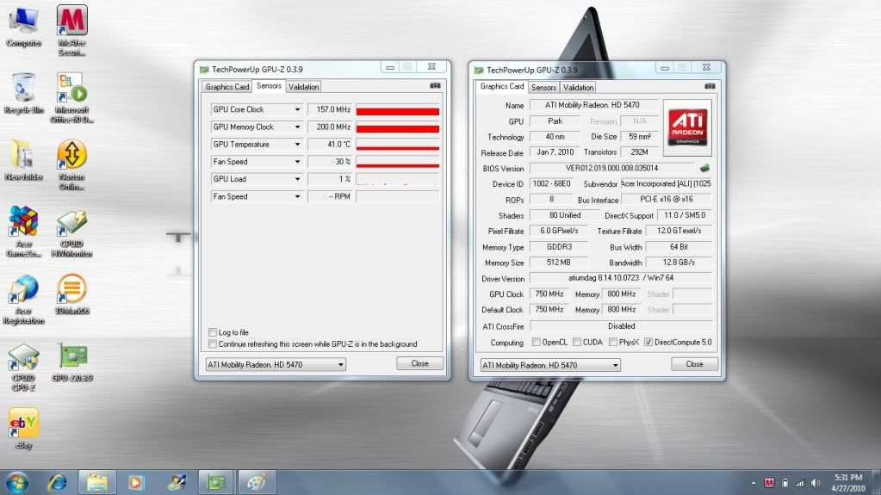Click the GPU Temperature graph bar

pos(397,145)
